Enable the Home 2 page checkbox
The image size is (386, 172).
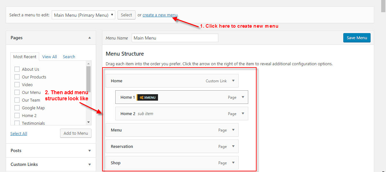point(17,115)
